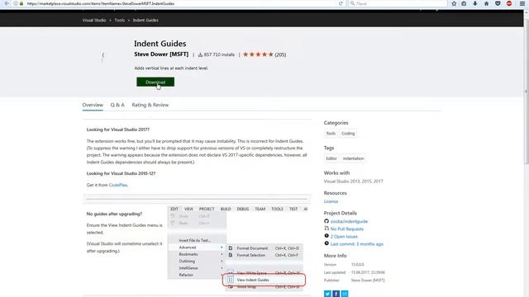Image resolution: width=529 pixels, height=297 pixels.
Task: Open publisher Steve Dower [MSFT] link
Action: pyautogui.click(x=161, y=54)
